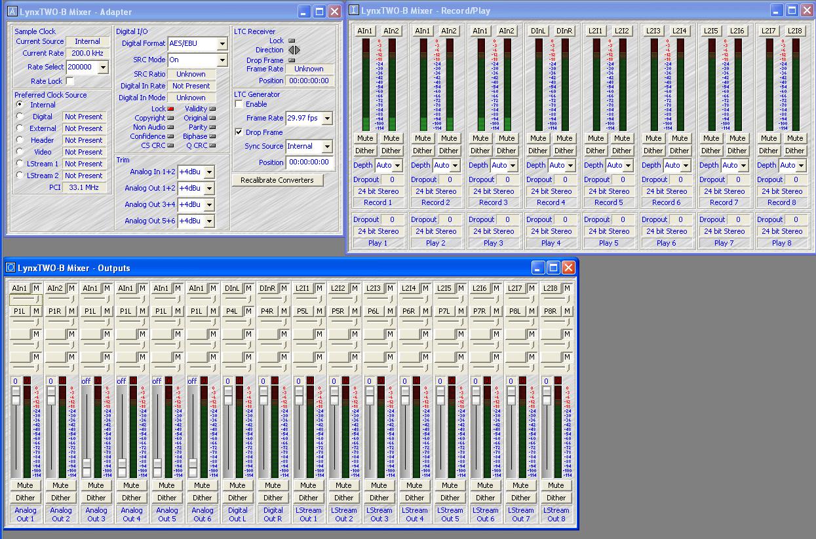Expand the Sync Source dropdown
The image size is (816, 539).
(327, 146)
